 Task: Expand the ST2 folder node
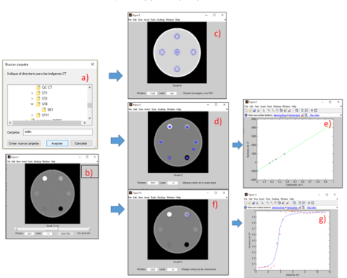pyautogui.click(x=32, y=99)
